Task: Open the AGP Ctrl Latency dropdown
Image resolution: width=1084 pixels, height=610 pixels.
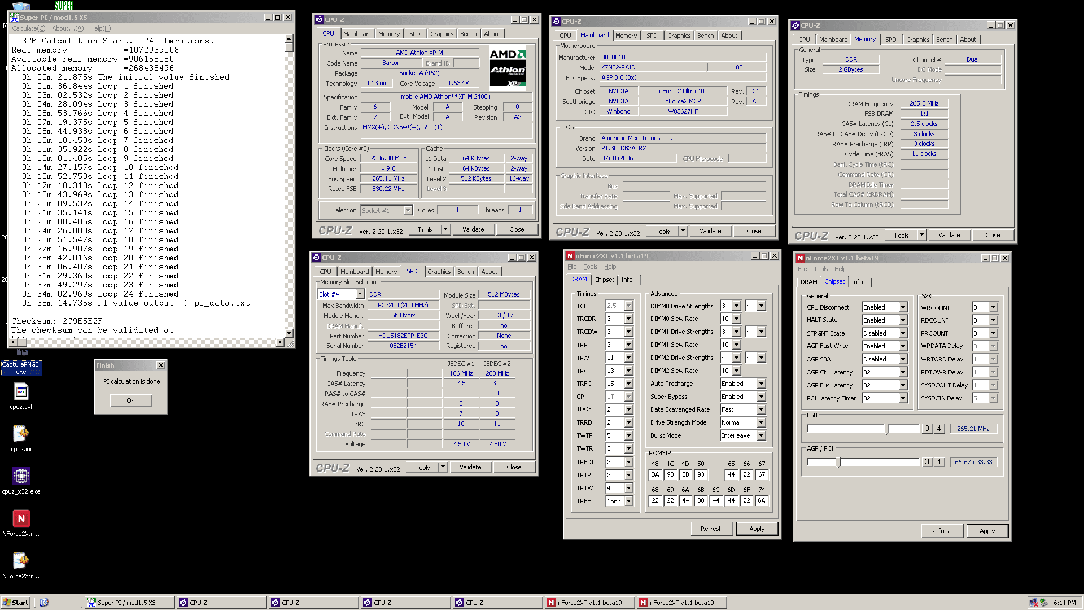Action: pyautogui.click(x=903, y=372)
